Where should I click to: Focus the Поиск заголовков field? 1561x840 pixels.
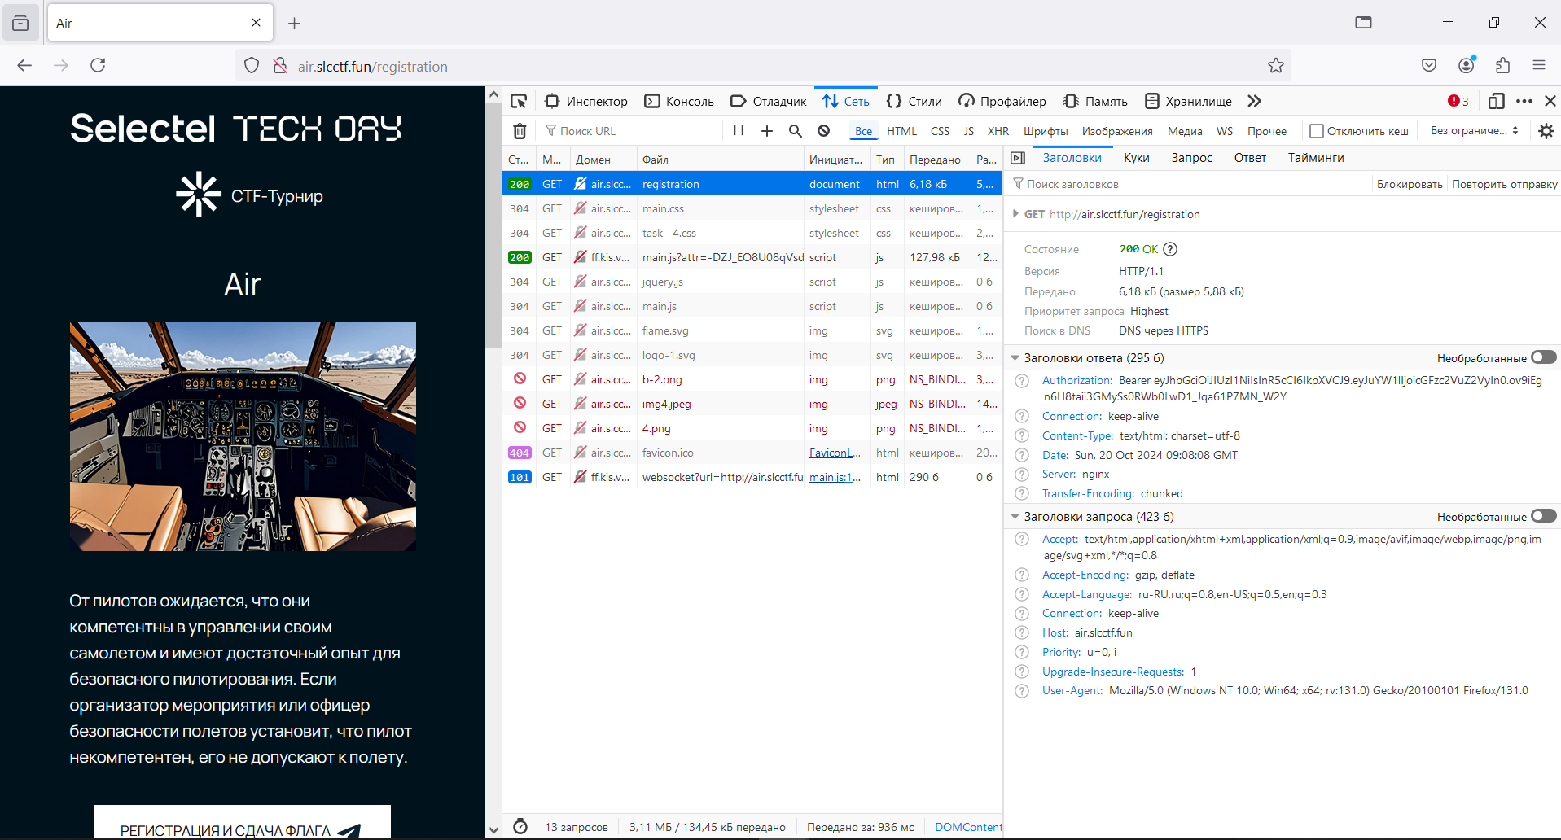tap(1189, 184)
